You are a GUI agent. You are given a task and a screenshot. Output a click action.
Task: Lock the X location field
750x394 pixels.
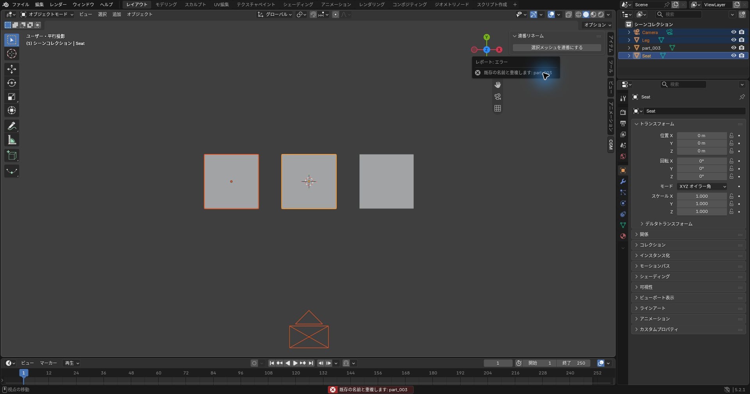(732, 136)
